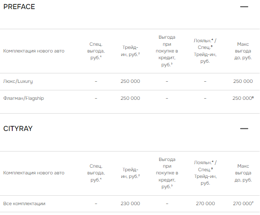Click the Флагман/Flagship trade-in value 250 000
260x215 pixels.
(130, 98)
